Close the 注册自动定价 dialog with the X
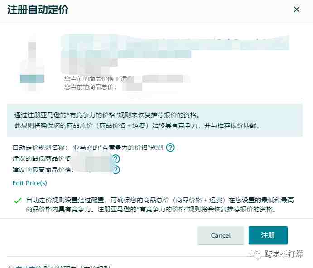Image resolution: width=313 pixels, height=268 pixels. click(296, 10)
